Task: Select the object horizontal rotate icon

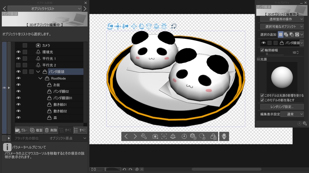Action: point(157,26)
